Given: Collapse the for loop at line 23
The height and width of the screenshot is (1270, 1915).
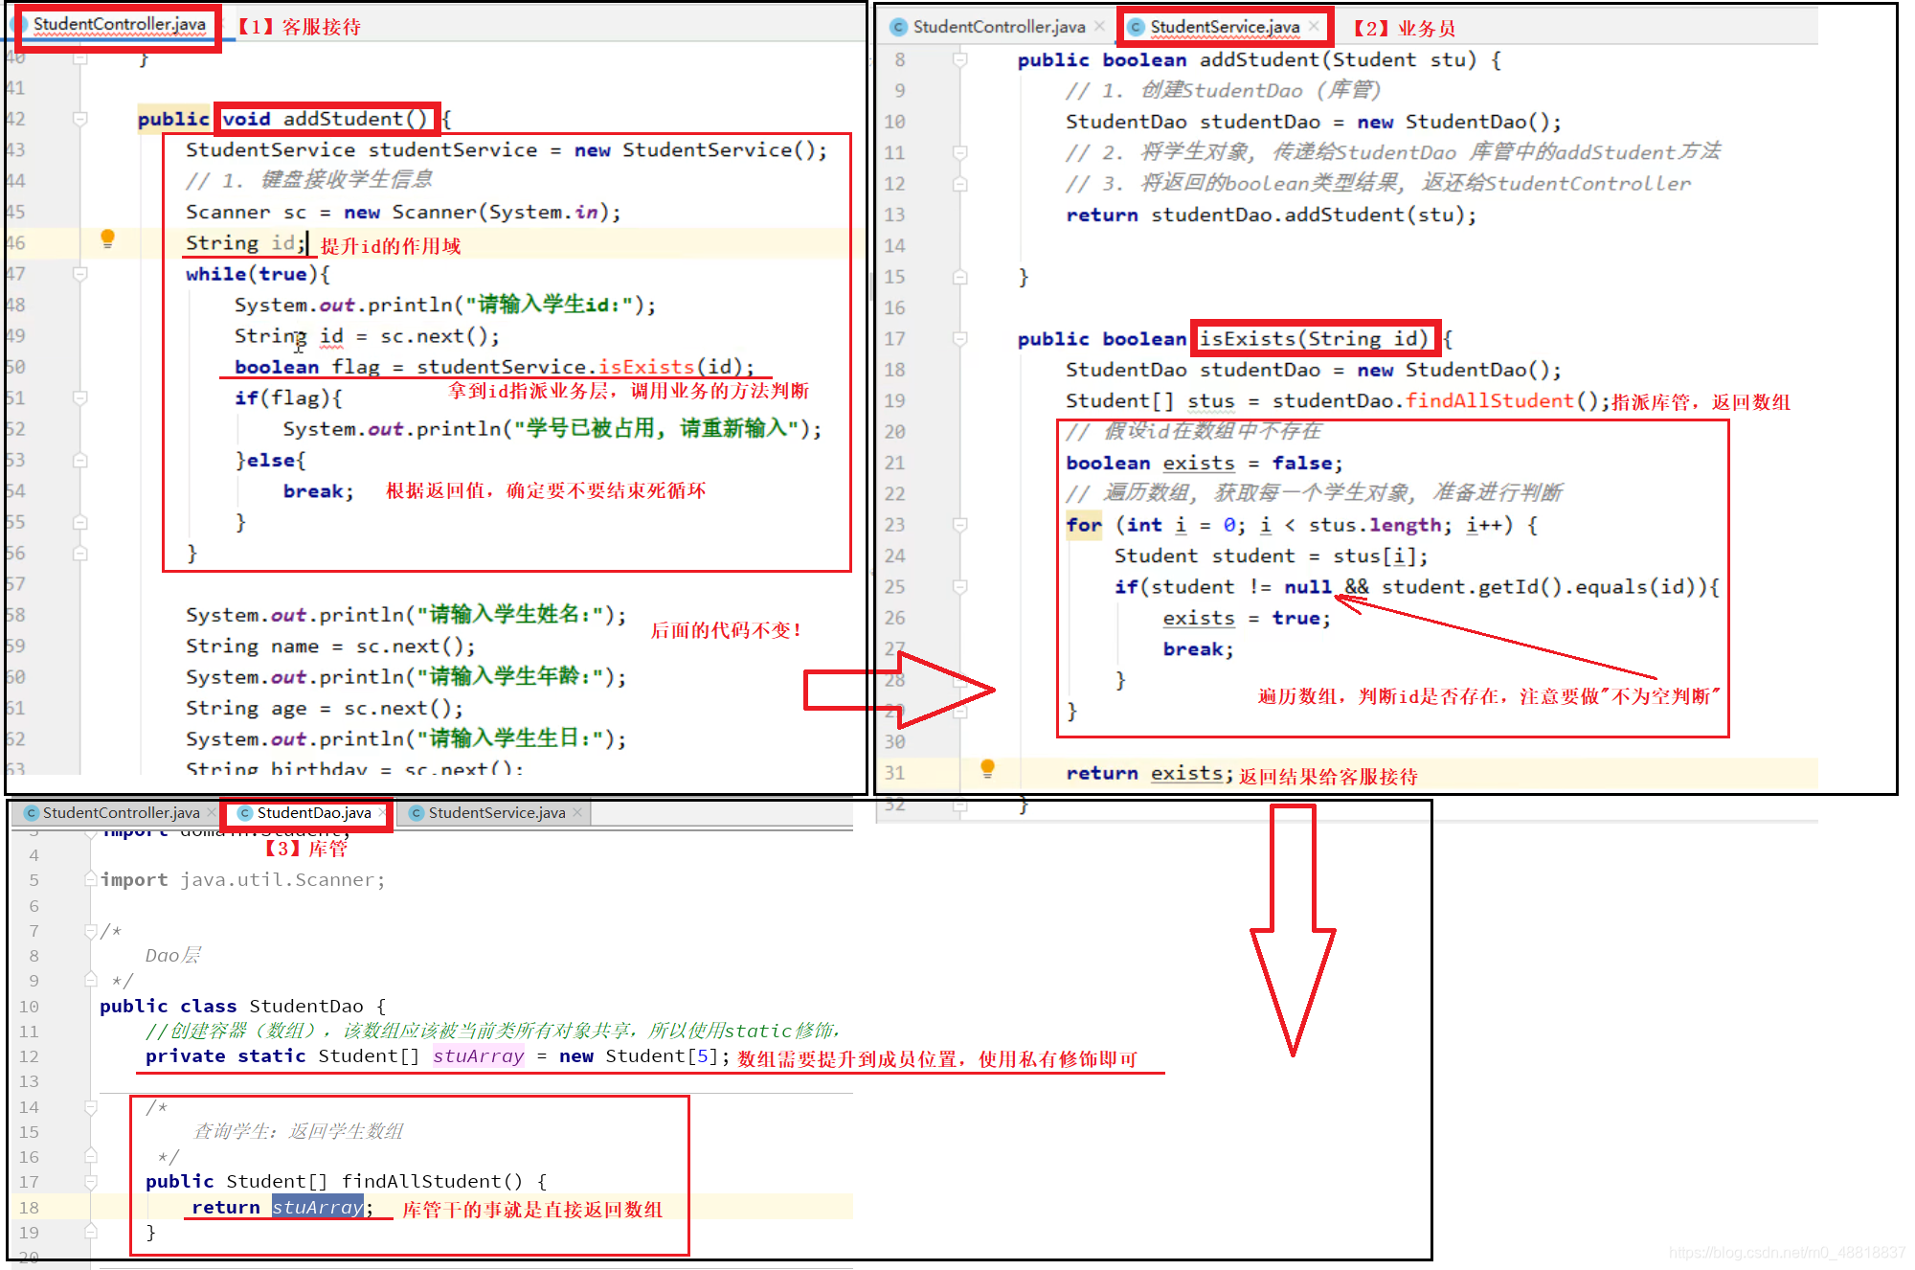Looking at the screenshot, I should click(x=959, y=525).
